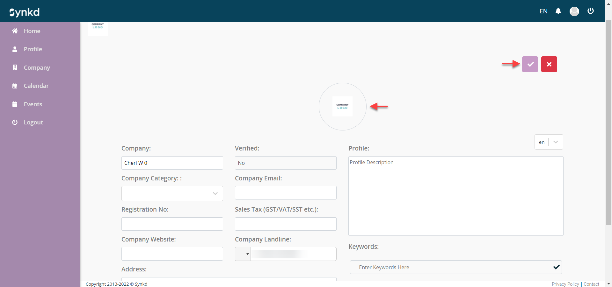Select Events in the sidebar

(33, 104)
